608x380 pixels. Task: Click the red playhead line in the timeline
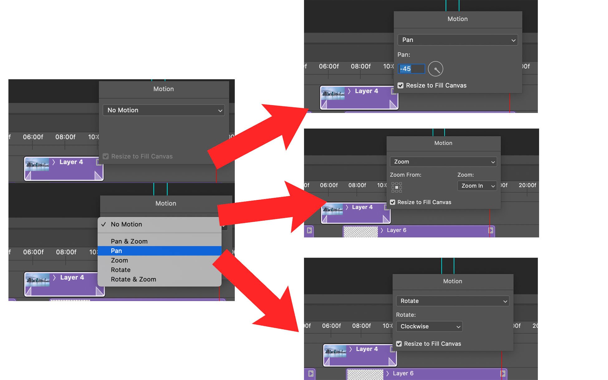(510, 103)
